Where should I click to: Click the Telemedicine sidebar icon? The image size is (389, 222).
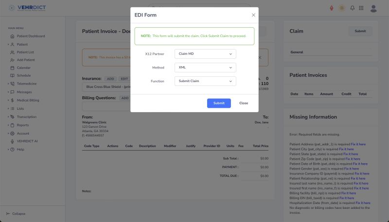point(12,84)
